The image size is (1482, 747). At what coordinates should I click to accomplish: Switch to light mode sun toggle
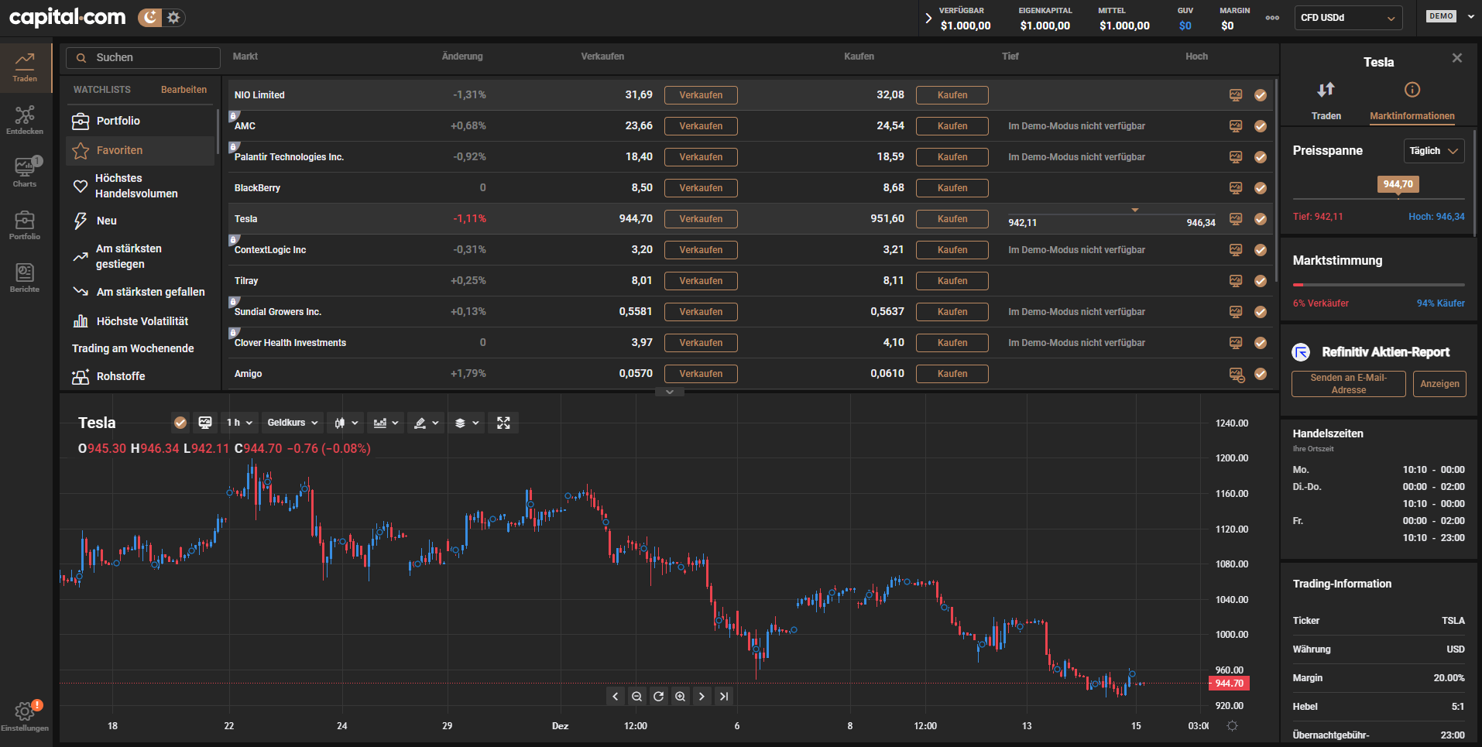pyautogui.click(x=174, y=17)
